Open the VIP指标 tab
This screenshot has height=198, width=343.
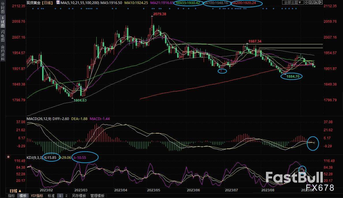click(x=37, y=196)
